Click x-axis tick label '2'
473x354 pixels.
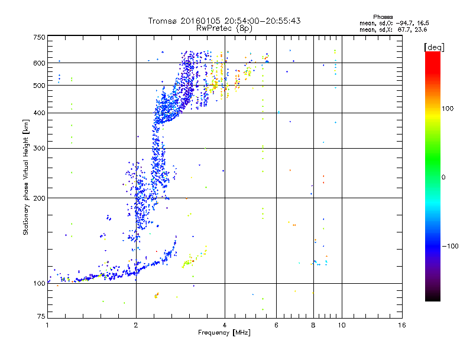point(136,325)
